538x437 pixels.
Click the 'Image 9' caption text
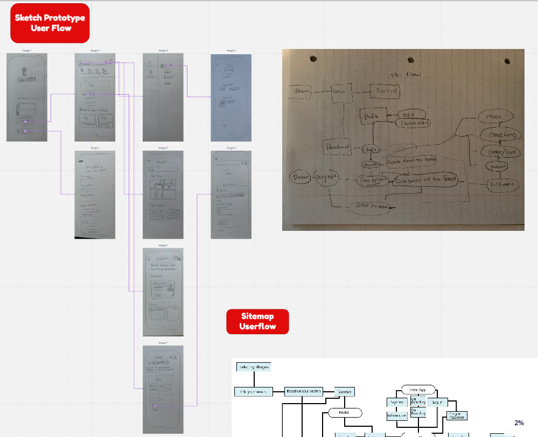point(231,51)
